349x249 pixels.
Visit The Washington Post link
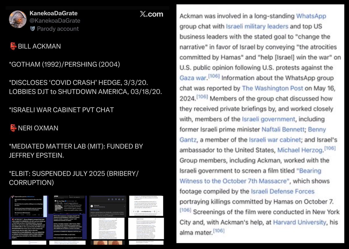pos(273,88)
